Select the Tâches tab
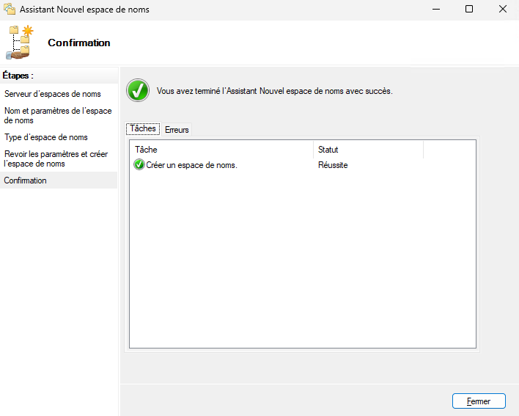The width and height of the screenshot is (519, 416). (143, 128)
